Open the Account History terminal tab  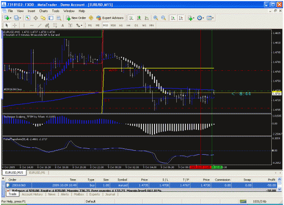click(x=32, y=194)
